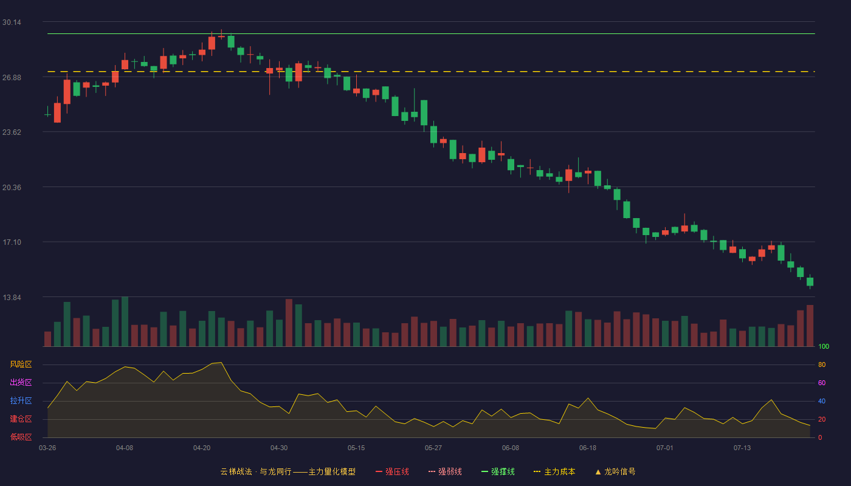Toggle the 强压线 legend entry
851x486 pixels.
(392, 471)
